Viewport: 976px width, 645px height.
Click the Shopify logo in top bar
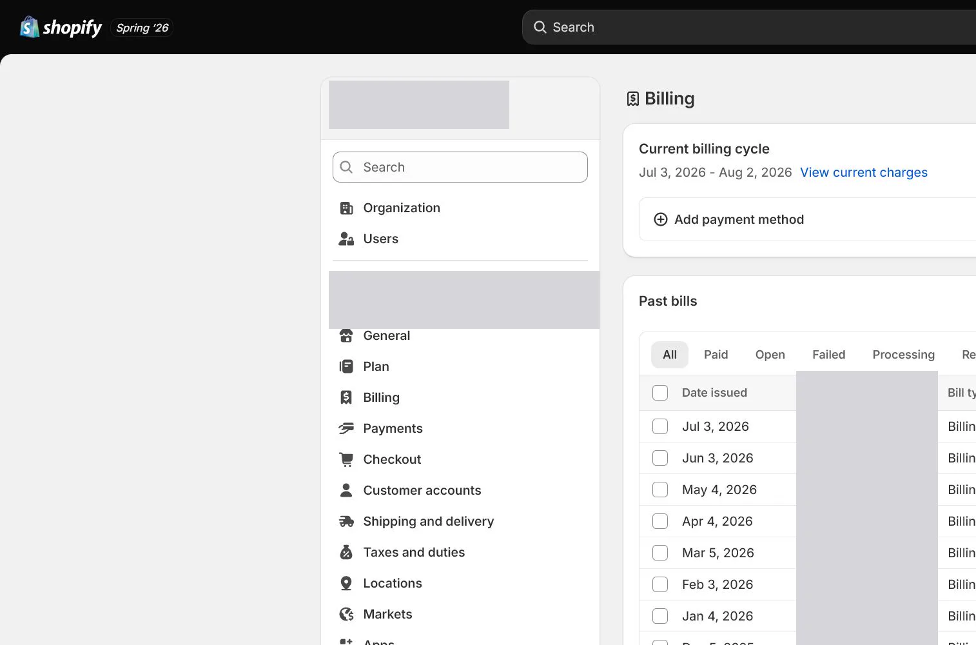61,27
